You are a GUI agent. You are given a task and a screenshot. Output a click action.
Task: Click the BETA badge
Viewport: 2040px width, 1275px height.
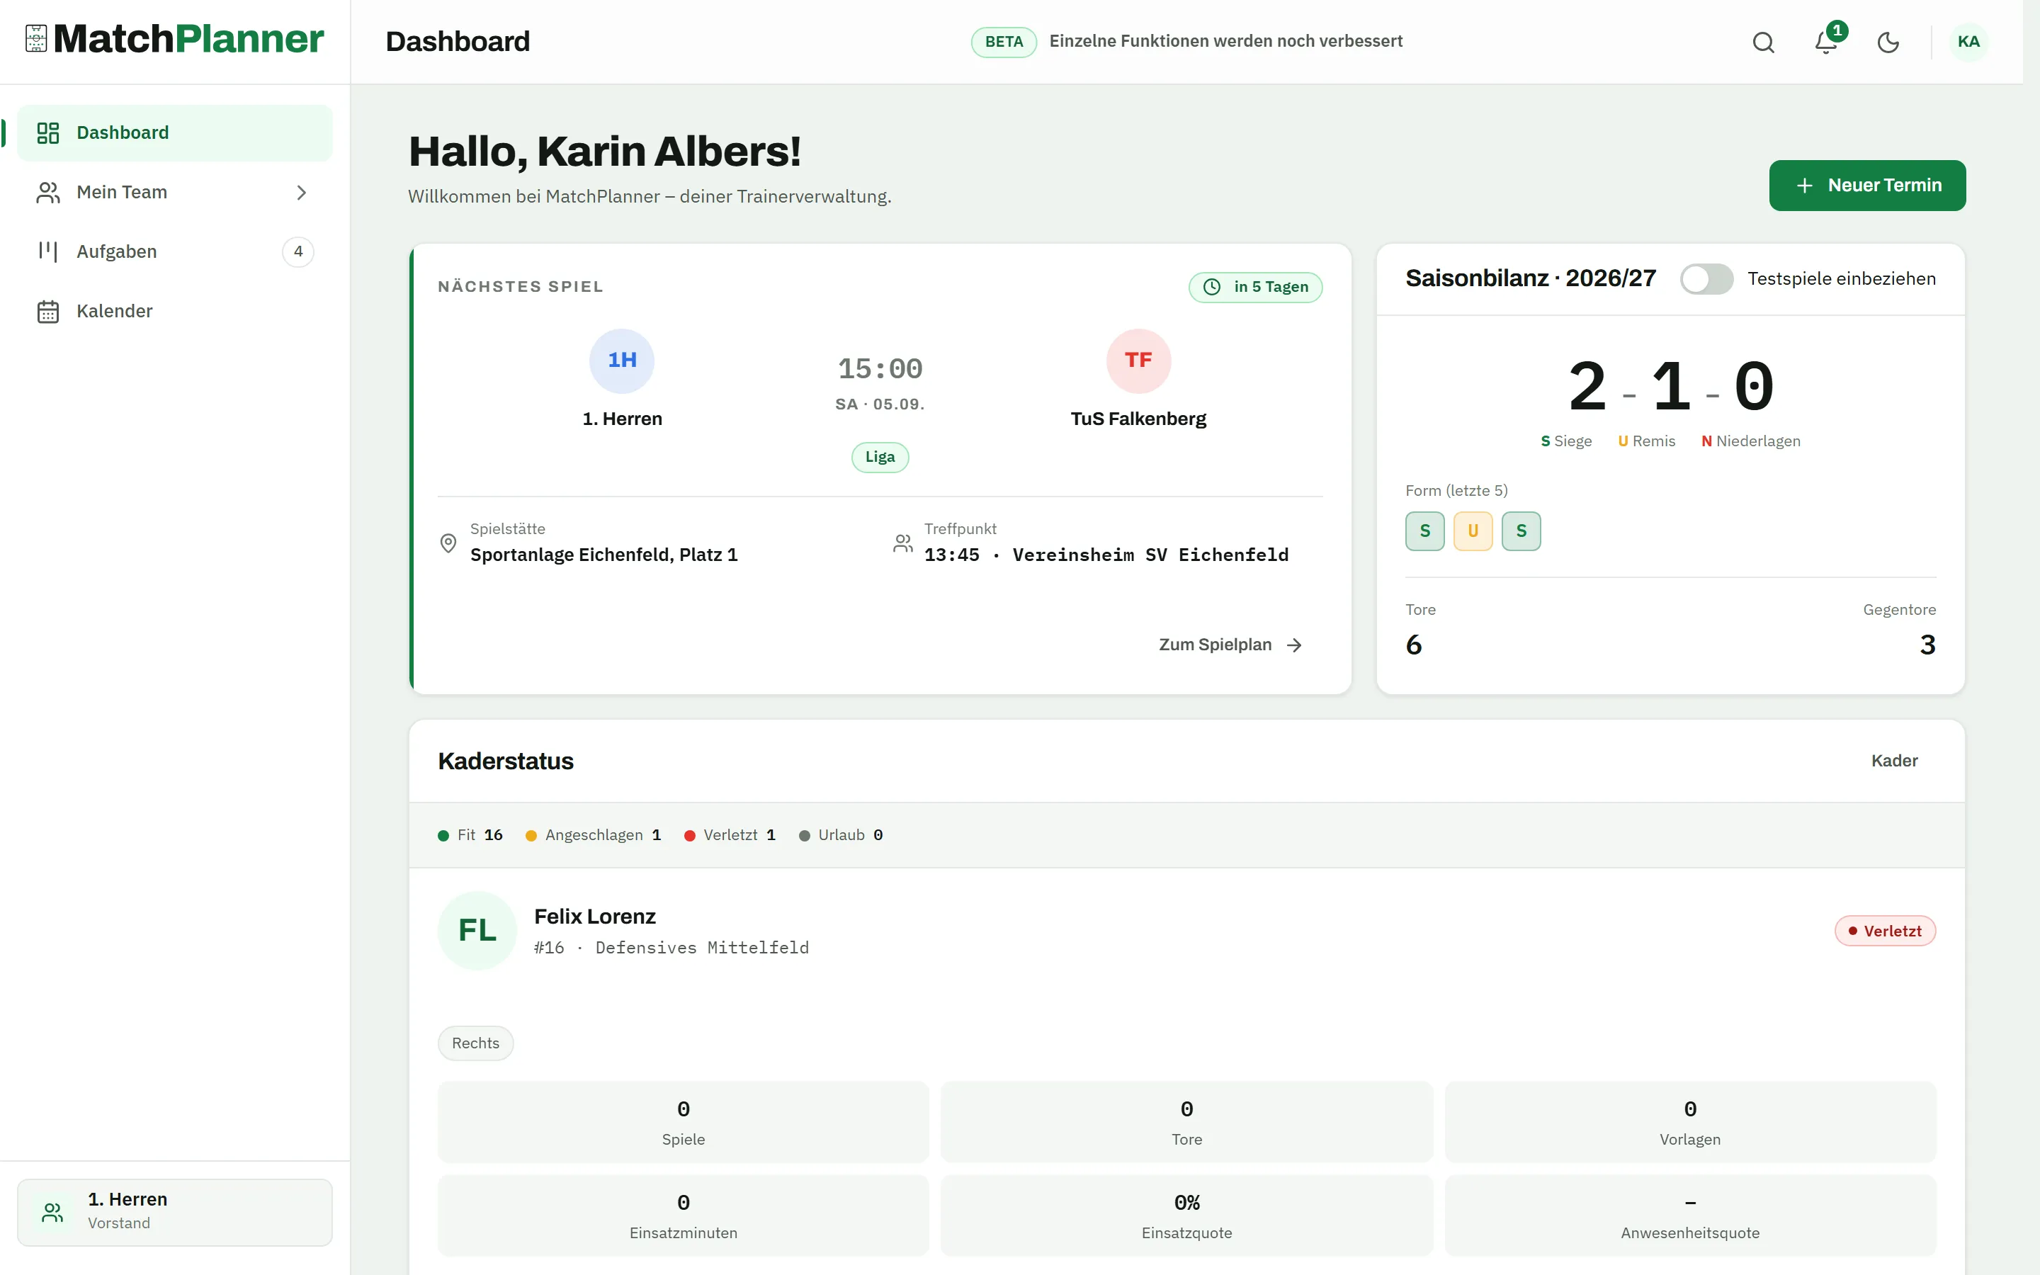pyautogui.click(x=1003, y=42)
